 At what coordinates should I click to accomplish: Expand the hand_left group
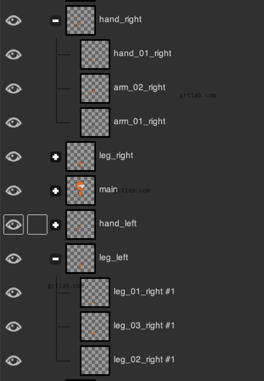56,225
